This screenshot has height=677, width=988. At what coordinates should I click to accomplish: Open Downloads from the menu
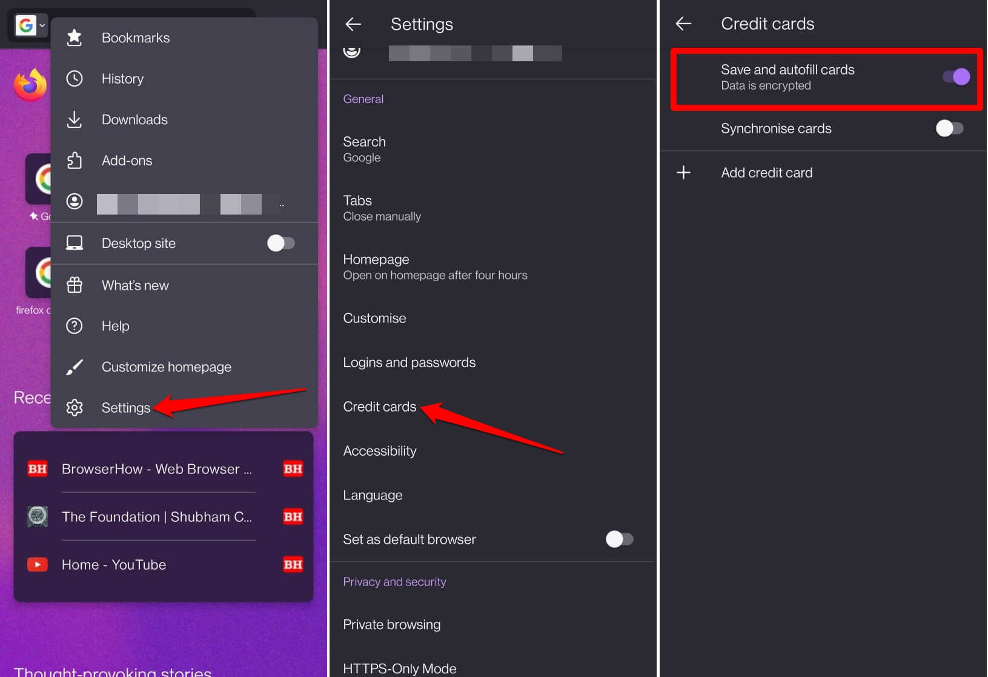tap(184, 119)
